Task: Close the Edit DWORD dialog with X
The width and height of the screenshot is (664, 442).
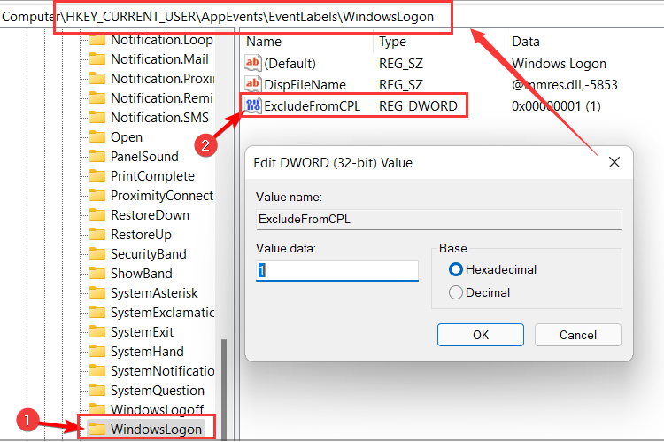Action: (614, 162)
